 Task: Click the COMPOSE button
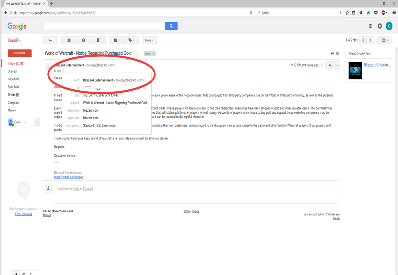20,53
